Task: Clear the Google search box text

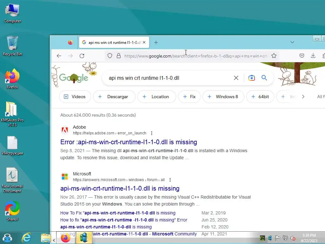Action: click(x=236, y=78)
